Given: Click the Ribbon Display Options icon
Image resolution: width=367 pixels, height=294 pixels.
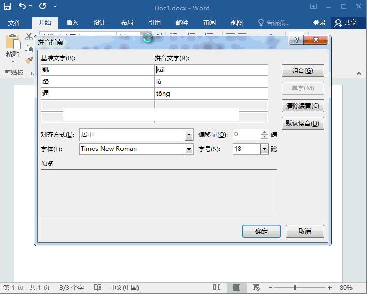Looking at the screenshot, I should click(x=313, y=6).
